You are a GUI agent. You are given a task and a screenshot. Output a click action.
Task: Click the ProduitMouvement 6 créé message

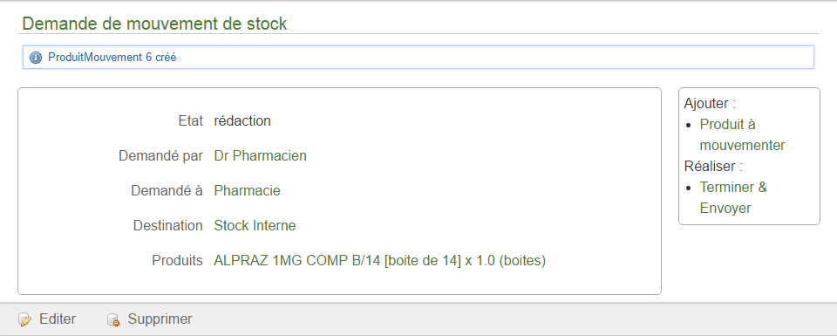112,57
